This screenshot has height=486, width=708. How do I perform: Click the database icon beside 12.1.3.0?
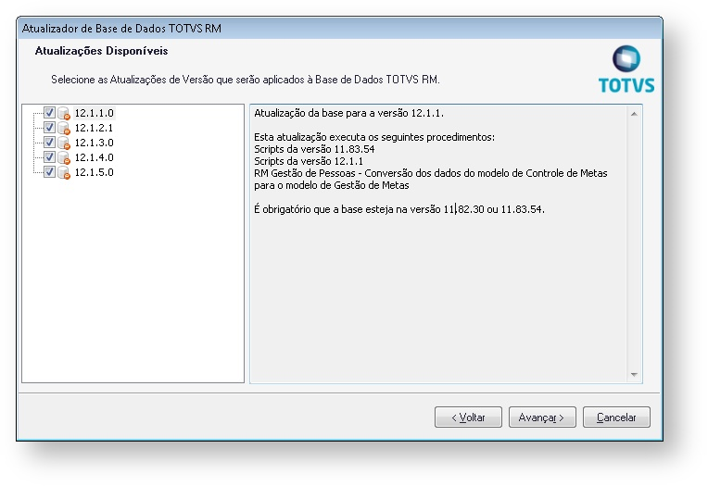point(64,143)
